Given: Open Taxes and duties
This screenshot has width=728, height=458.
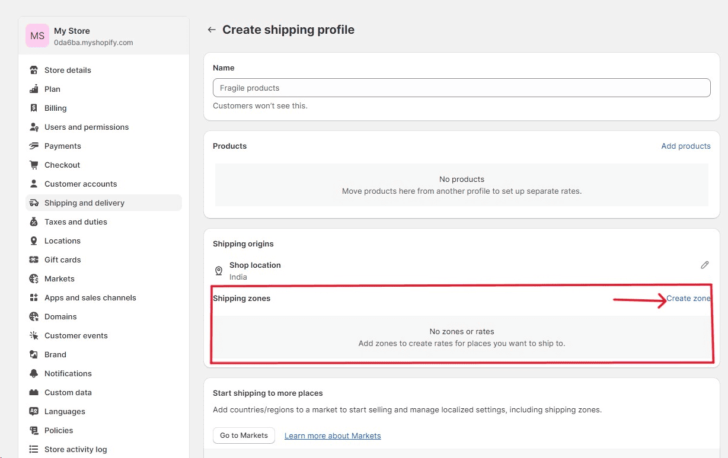Looking at the screenshot, I should click(x=104, y=222).
